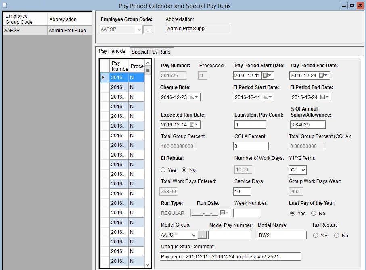Switch to Pay Periods tab
The width and height of the screenshot is (366, 270).
click(112, 52)
